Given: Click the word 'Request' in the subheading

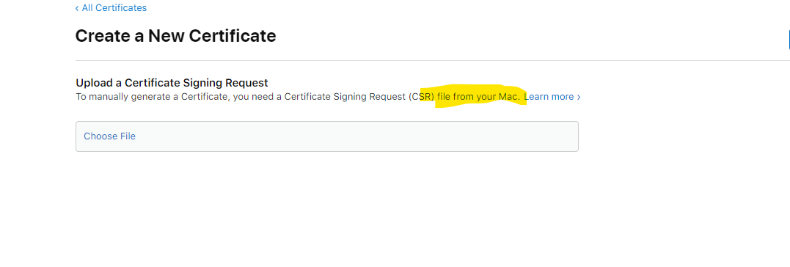Looking at the screenshot, I should click(x=248, y=83).
